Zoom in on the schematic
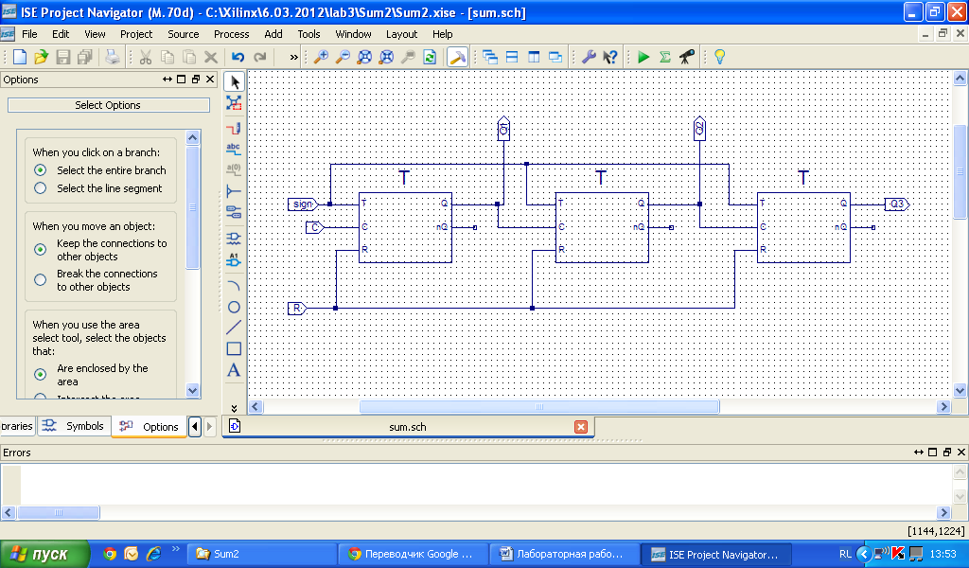969x568 pixels. pos(321,57)
